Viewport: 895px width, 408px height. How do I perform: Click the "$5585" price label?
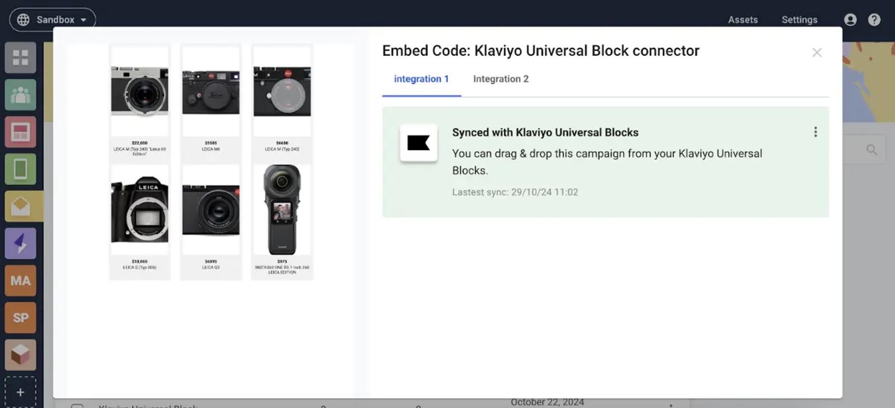tap(211, 143)
